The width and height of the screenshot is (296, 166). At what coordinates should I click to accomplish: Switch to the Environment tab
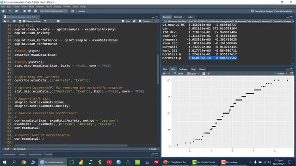[x=9, y=154]
